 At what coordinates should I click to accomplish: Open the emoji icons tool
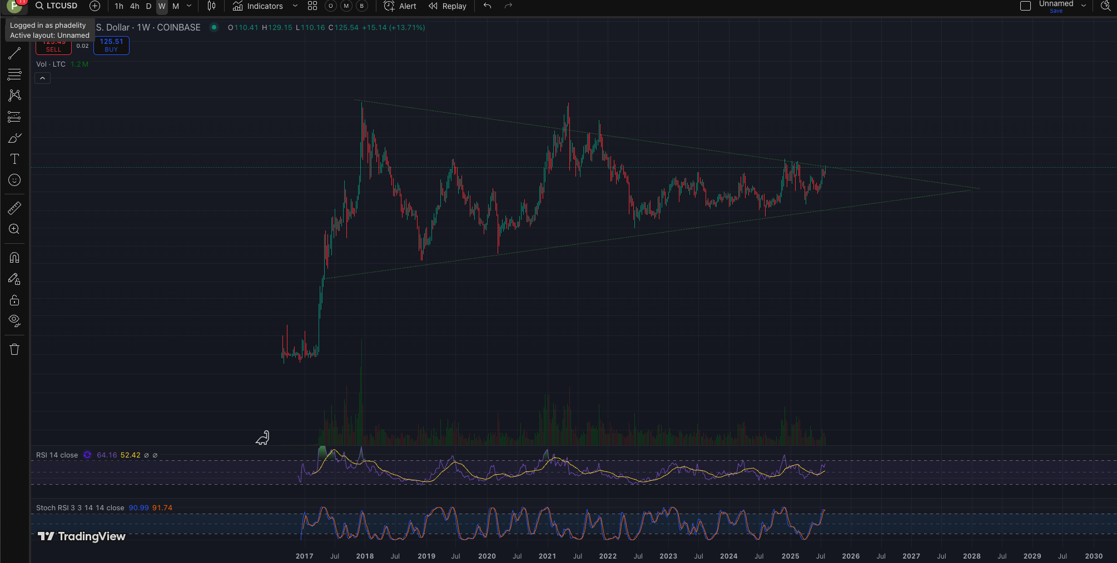tap(14, 180)
